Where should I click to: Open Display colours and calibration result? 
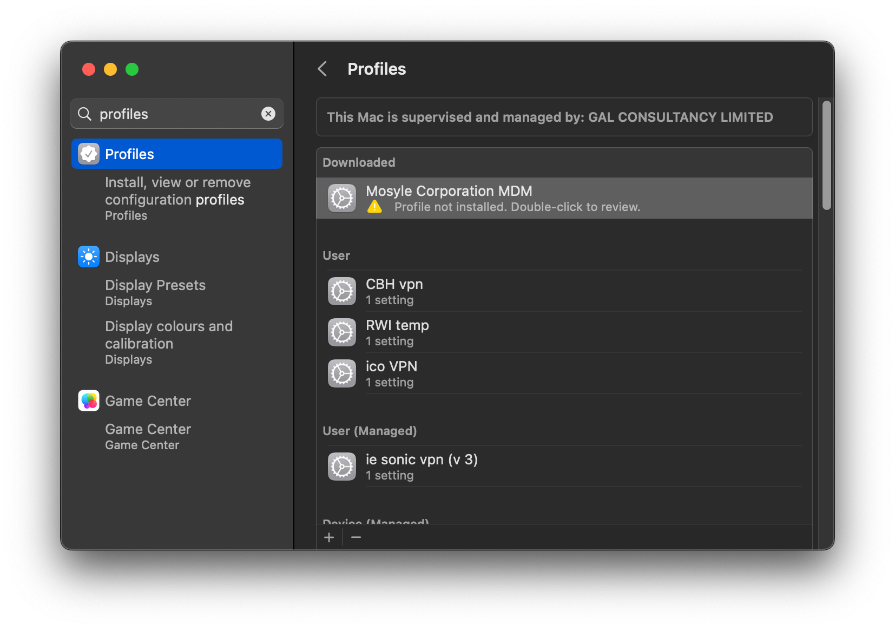point(169,342)
